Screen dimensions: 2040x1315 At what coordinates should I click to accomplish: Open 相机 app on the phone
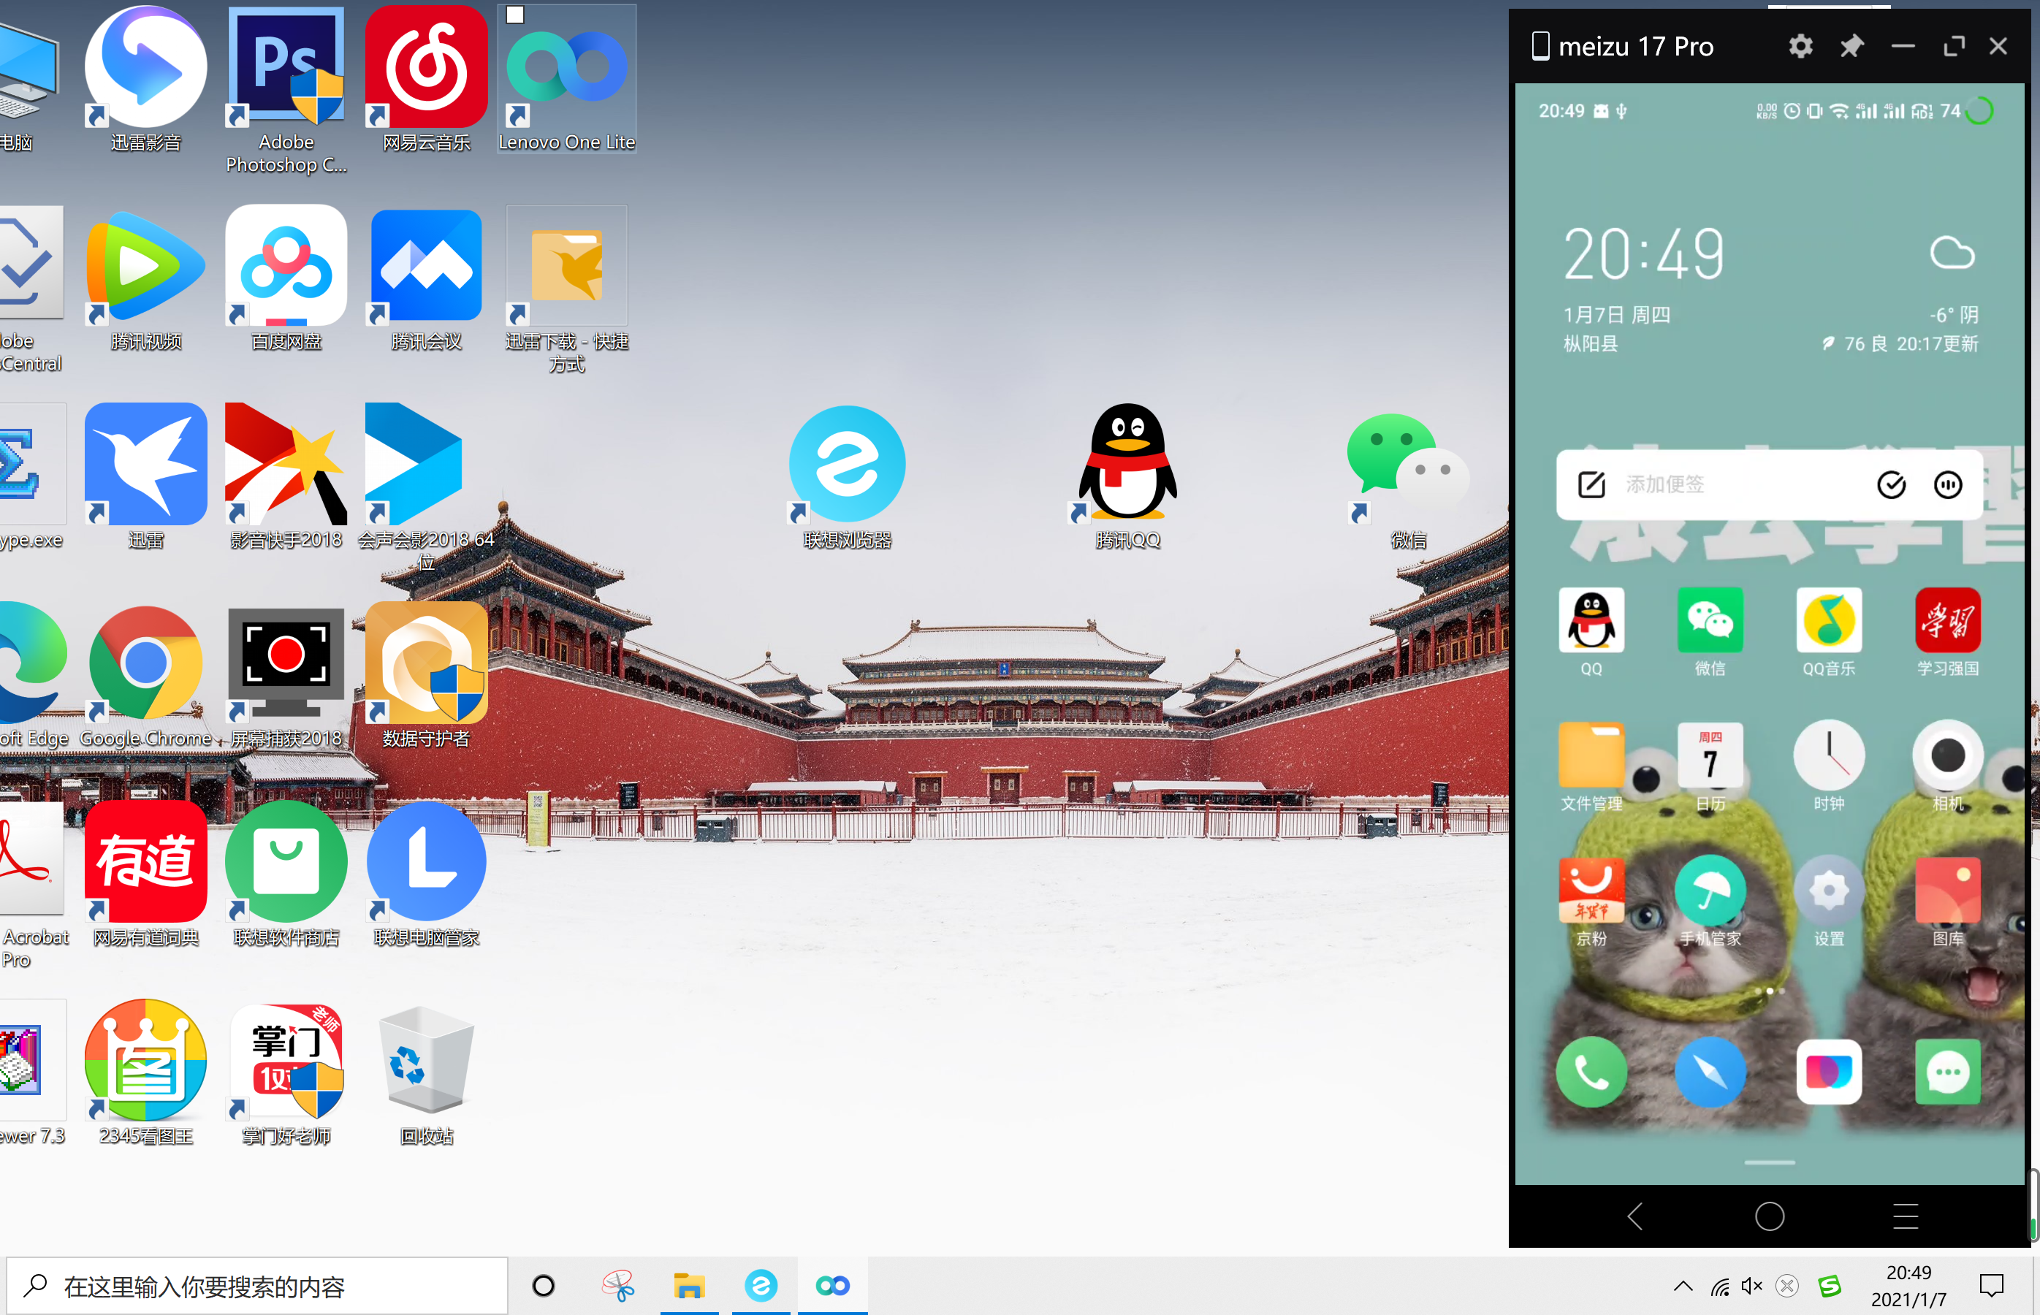click(x=1948, y=767)
